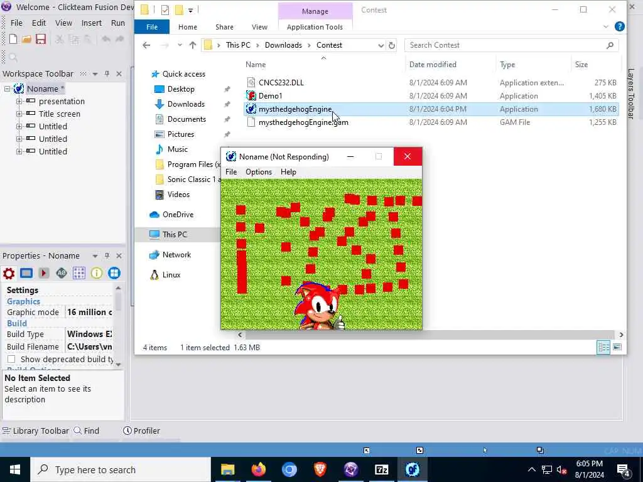
Task: Open the Run menu in Clickteam Fusion
Action: pyautogui.click(x=118, y=23)
